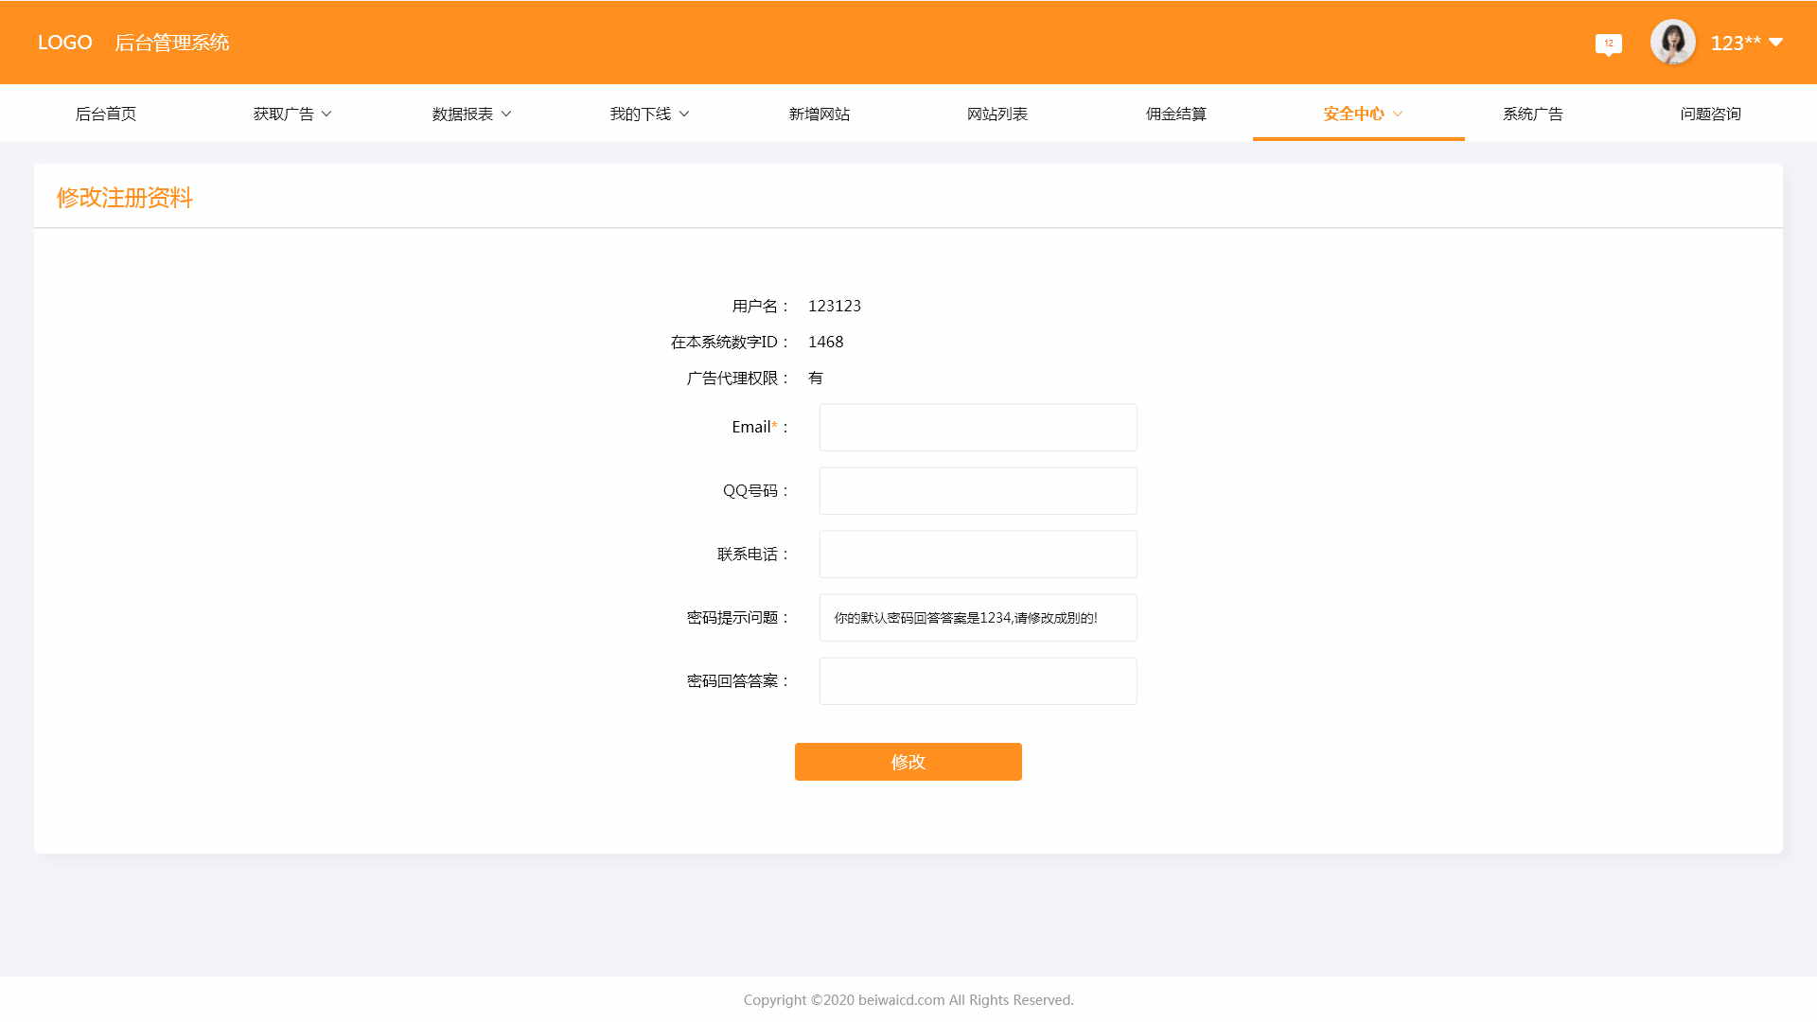This screenshot has height=1022, width=1817.
Task: Click the LOGO in header
Action: 64,43
